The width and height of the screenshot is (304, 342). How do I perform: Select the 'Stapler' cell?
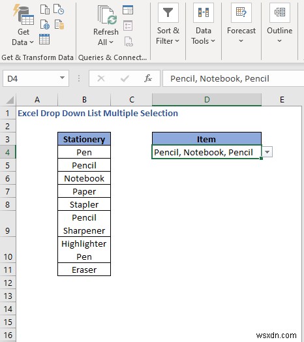[84, 204]
